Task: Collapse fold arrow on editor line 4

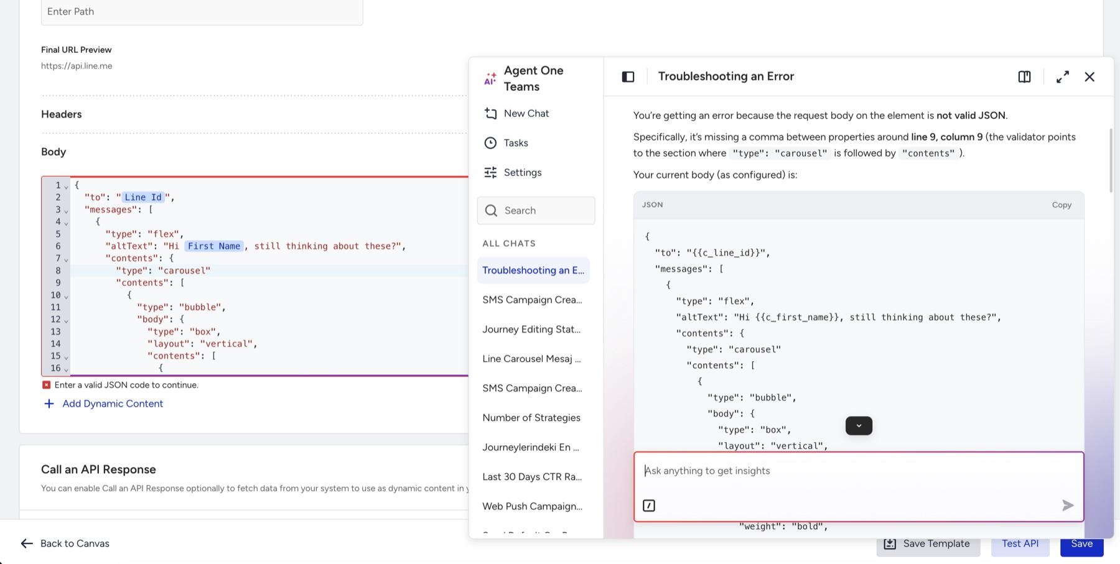Action: tap(66, 223)
